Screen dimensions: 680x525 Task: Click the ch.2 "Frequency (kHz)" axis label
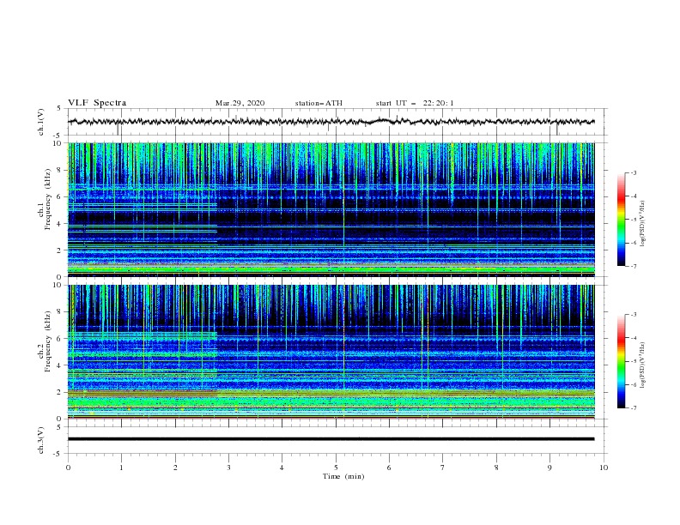pyautogui.click(x=48, y=341)
